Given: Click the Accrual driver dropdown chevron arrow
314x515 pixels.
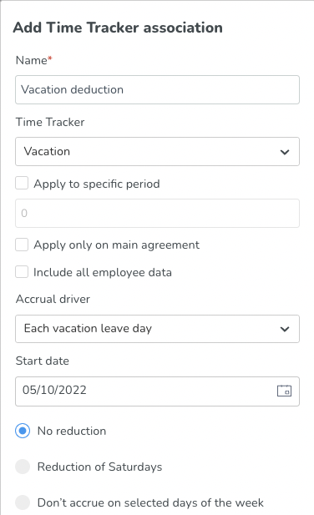Looking at the screenshot, I should point(285,329).
